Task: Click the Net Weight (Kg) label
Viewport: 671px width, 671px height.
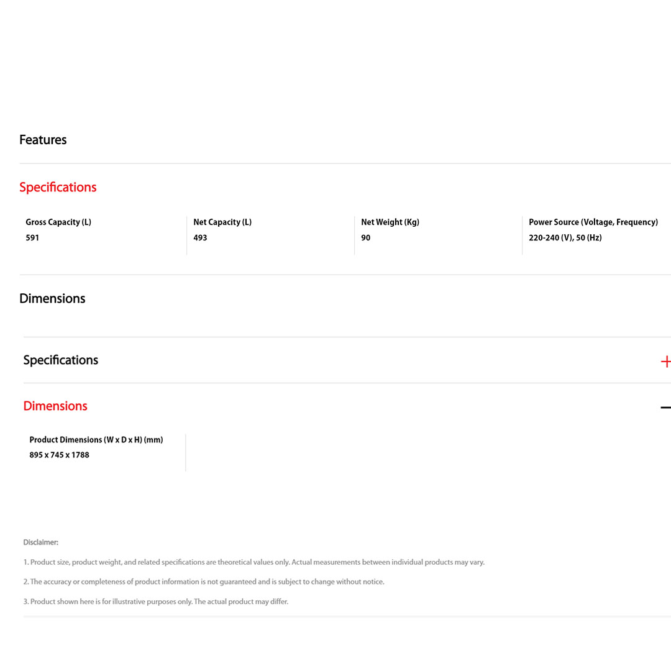Action: (390, 222)
